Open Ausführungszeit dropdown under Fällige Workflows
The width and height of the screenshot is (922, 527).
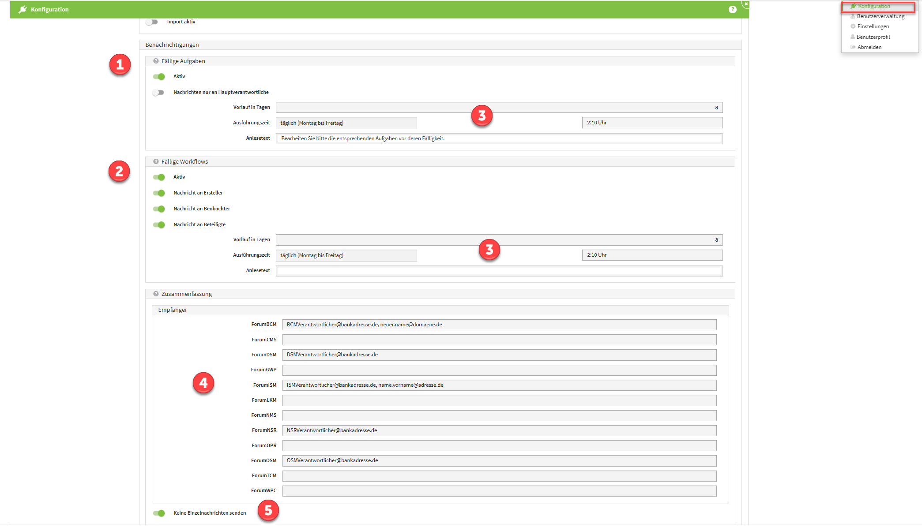346,255
